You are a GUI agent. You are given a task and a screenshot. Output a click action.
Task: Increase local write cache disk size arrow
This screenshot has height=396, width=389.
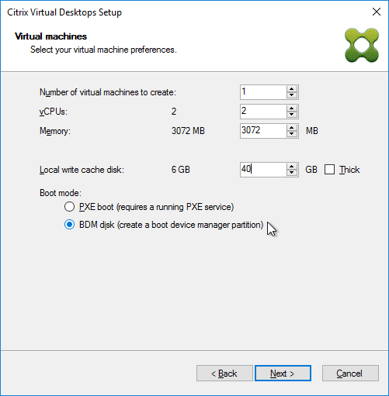pyautogui.click(x=292, y=167)
